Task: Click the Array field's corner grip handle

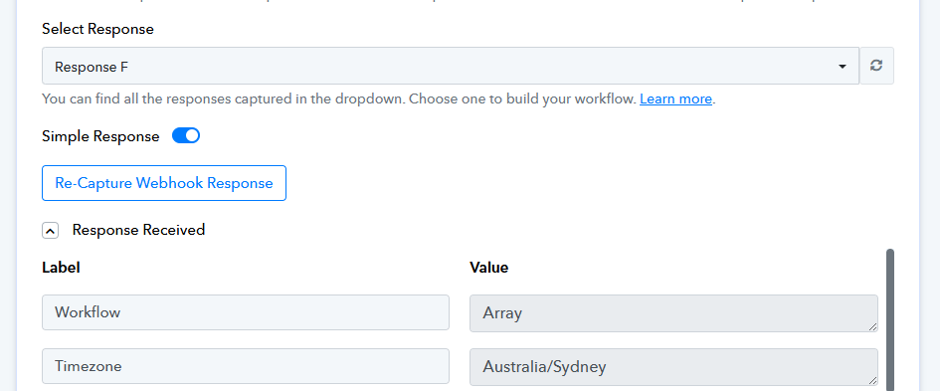Action: pyautogui.click(x=873, y=327)
